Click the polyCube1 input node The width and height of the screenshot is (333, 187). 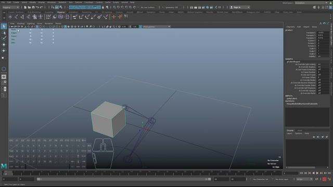coord(292,99)
